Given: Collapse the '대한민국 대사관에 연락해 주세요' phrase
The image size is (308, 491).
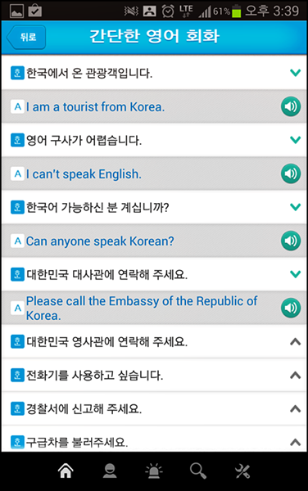Looking at the screenshot, I should click(x=295, y=274).
